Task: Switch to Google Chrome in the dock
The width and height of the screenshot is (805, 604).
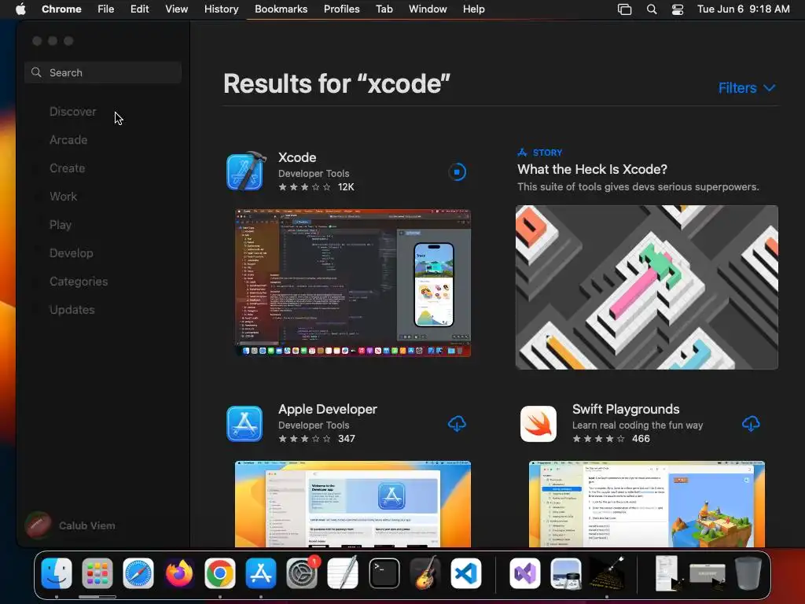Action: 220,573
